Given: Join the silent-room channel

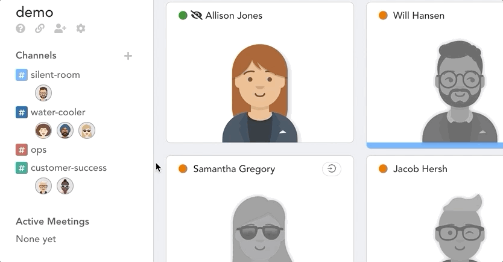Looking at the screenshot, I should coord(55,75).
